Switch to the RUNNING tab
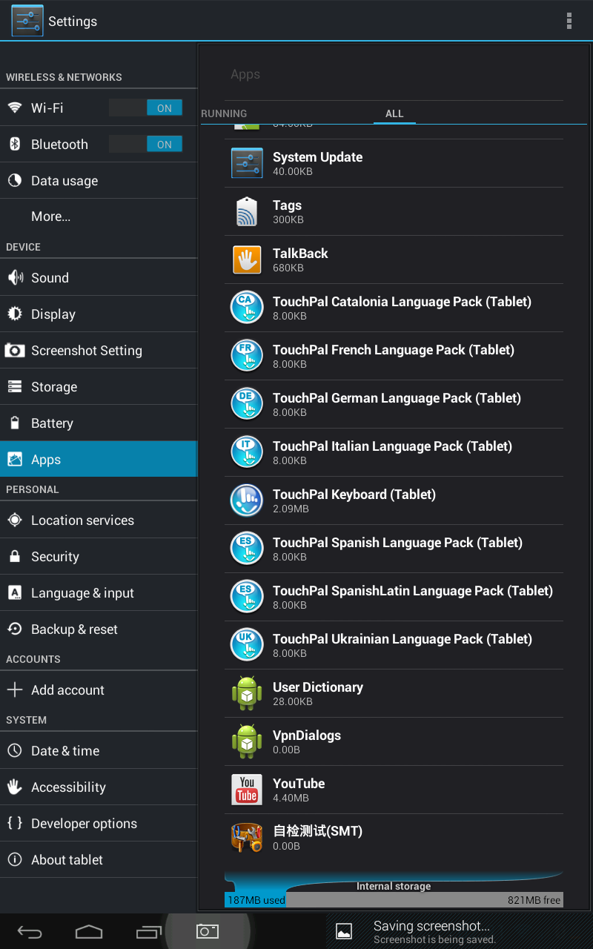This screenshot has width=593, height=949. (x=224, y=113)
